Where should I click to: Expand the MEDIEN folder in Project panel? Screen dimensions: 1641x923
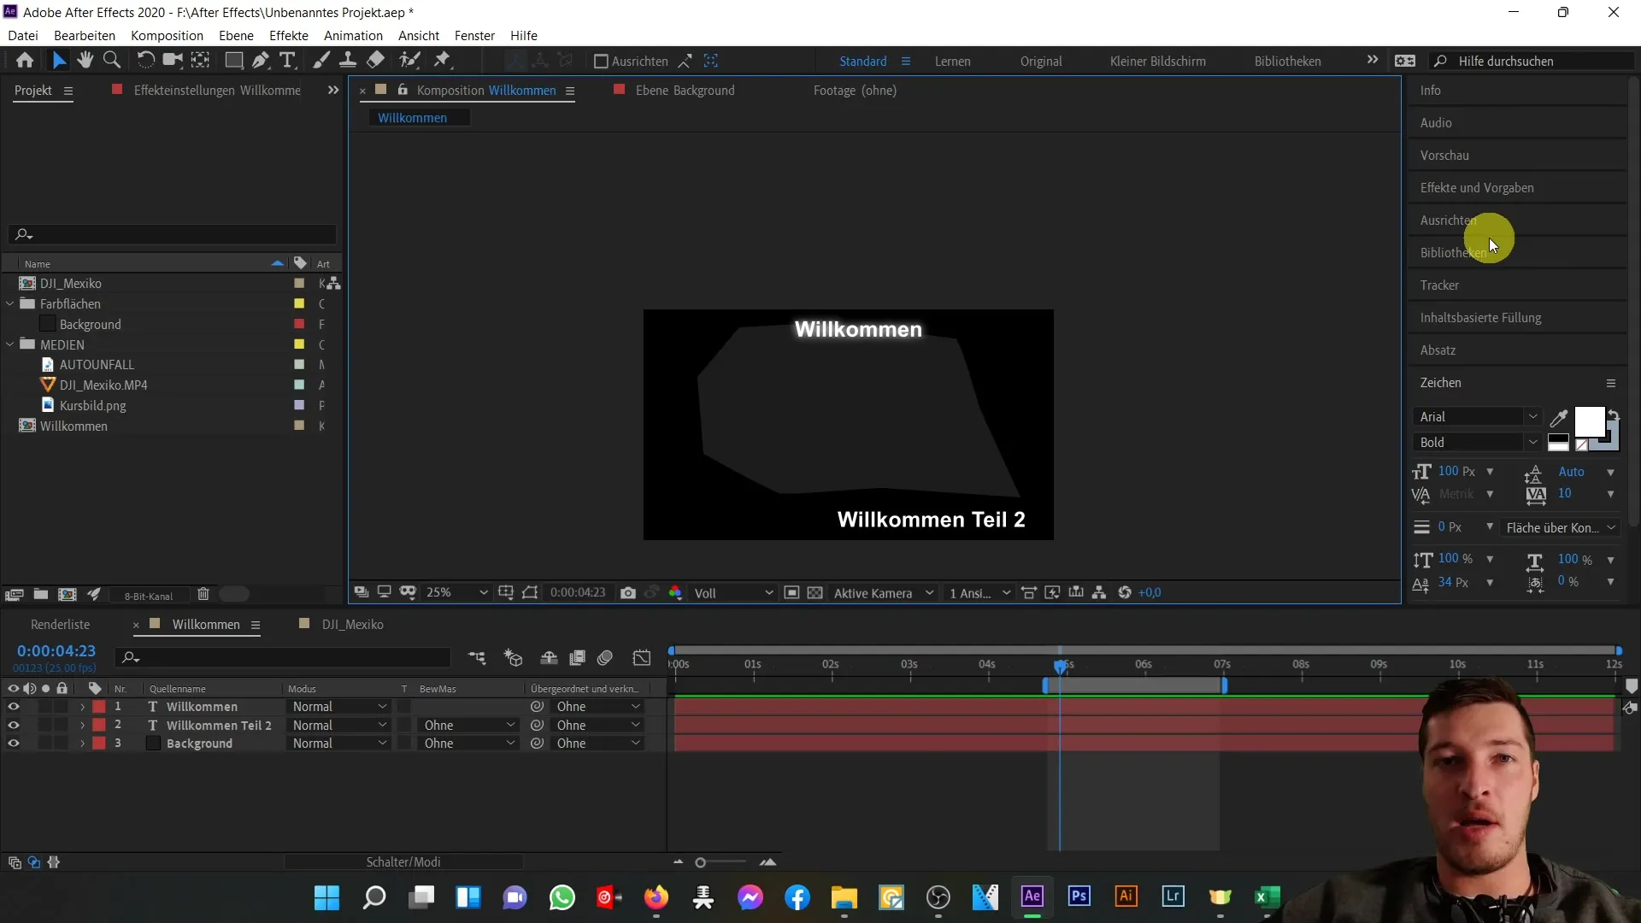click(x=13, y=345)
